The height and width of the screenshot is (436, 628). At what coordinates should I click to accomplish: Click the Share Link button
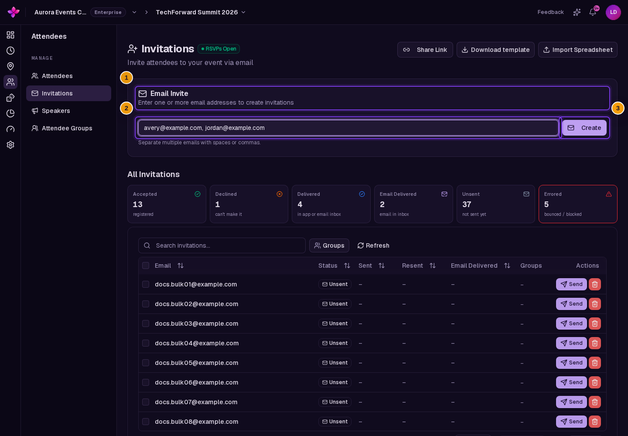pos(425,50)
